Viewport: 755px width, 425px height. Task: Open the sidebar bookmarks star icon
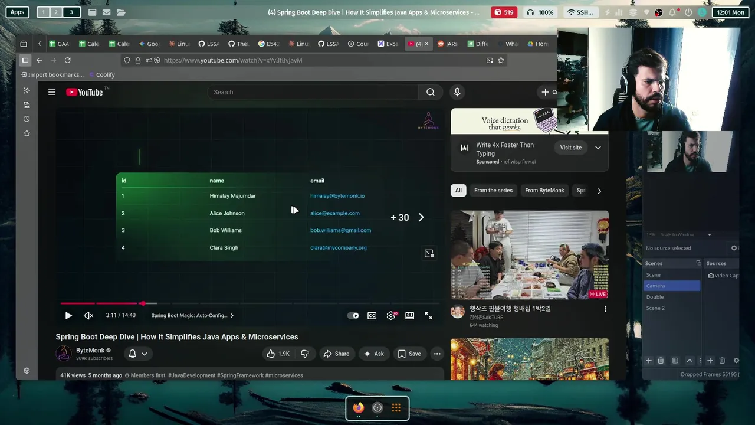pyautogui.click(x=27, y=133)
